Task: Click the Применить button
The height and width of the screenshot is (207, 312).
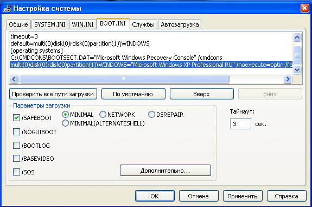Action: click(243, 196)
